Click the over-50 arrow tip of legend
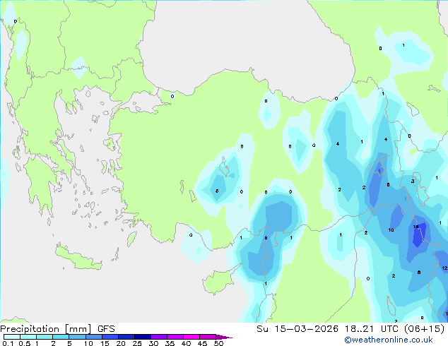 (x=224, y=337)
